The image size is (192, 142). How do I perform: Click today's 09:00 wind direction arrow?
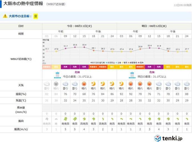66,119
